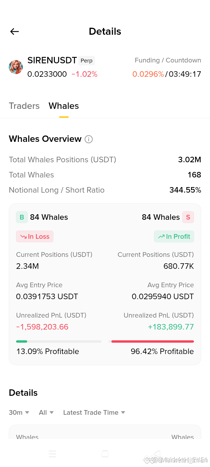Tap the Android home button icon

point(105,454)
